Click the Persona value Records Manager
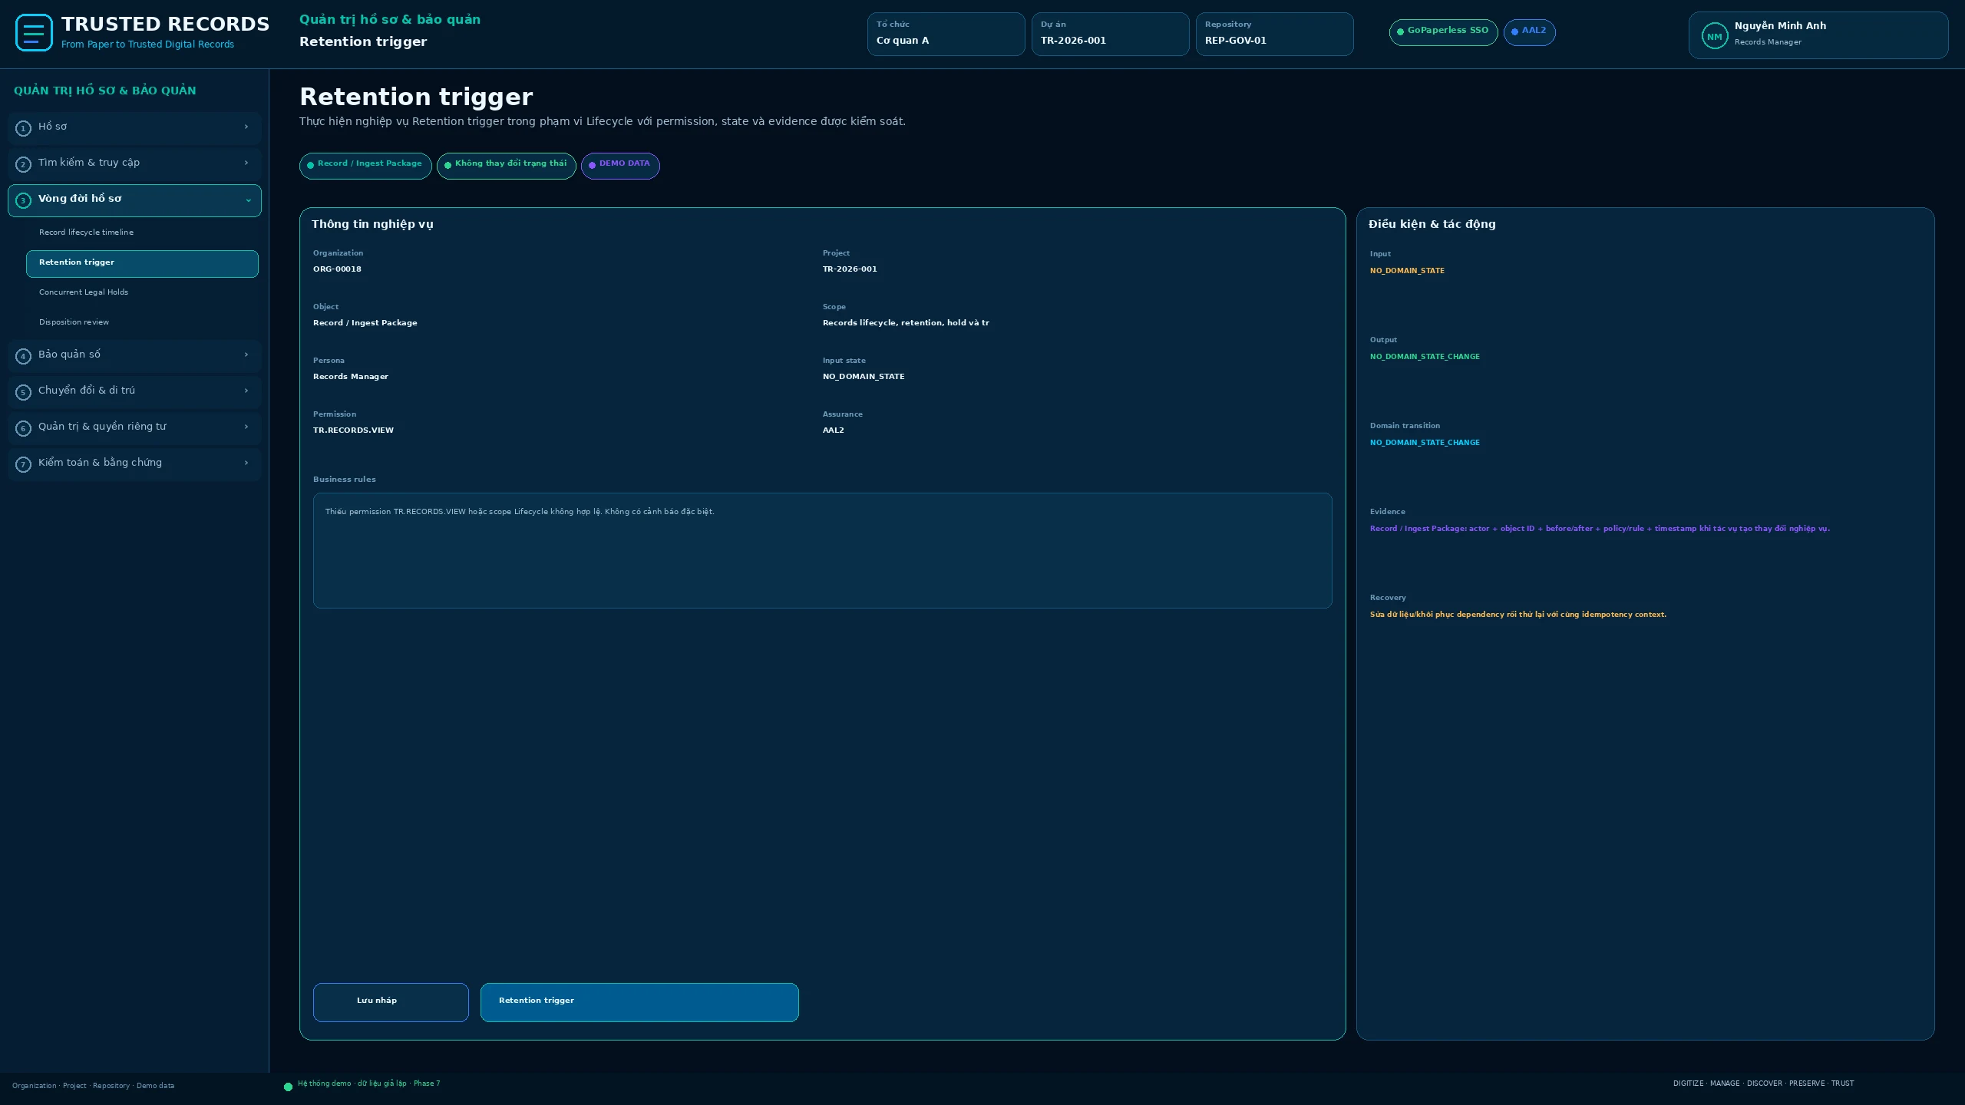1965x1105 pixels. click(351, 377)
